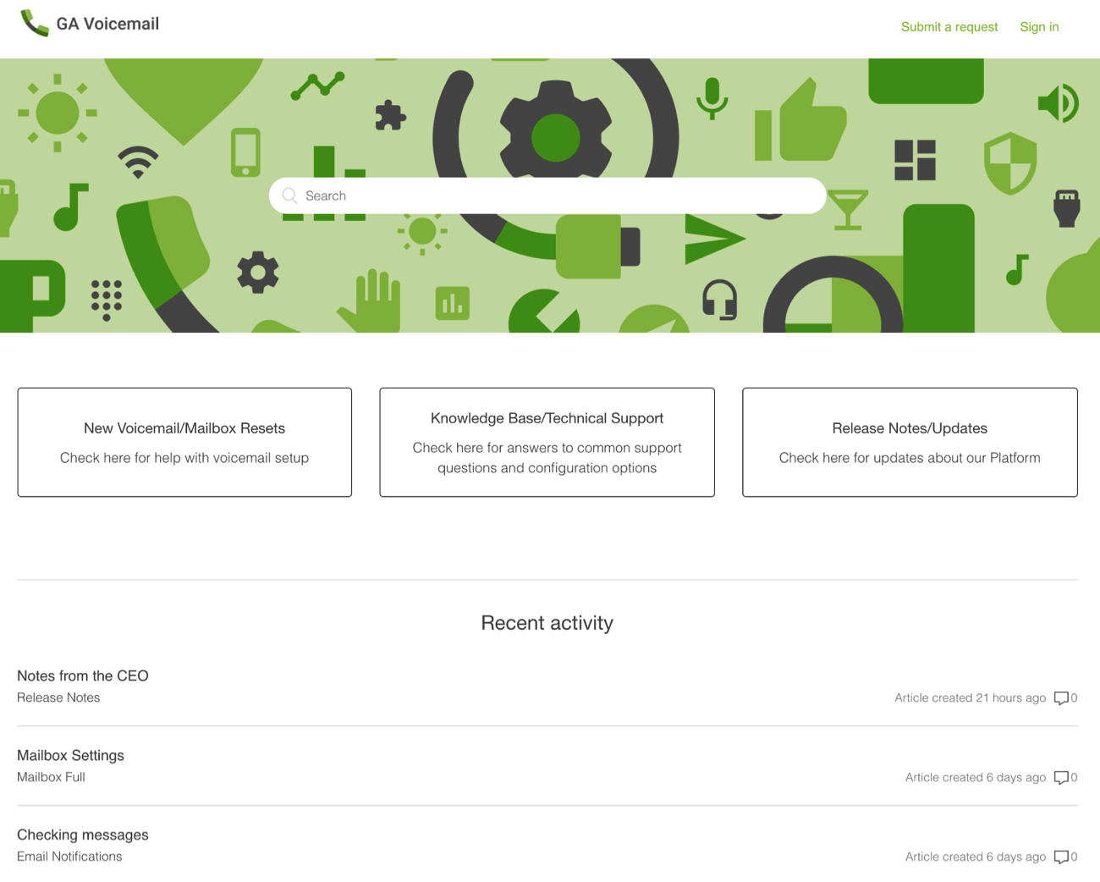This screenshot has width=1100, height=882.
Task: Click the GA Voicemail phone logo icon
Action: (35, 24)
